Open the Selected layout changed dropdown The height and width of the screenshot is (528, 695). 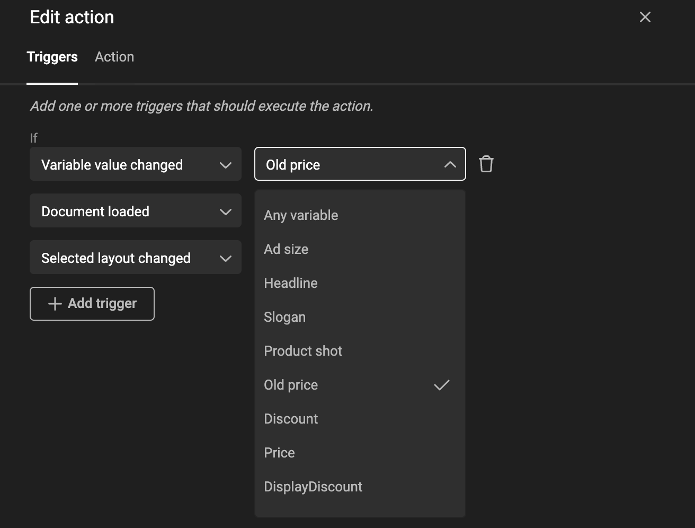click(136, 258)
